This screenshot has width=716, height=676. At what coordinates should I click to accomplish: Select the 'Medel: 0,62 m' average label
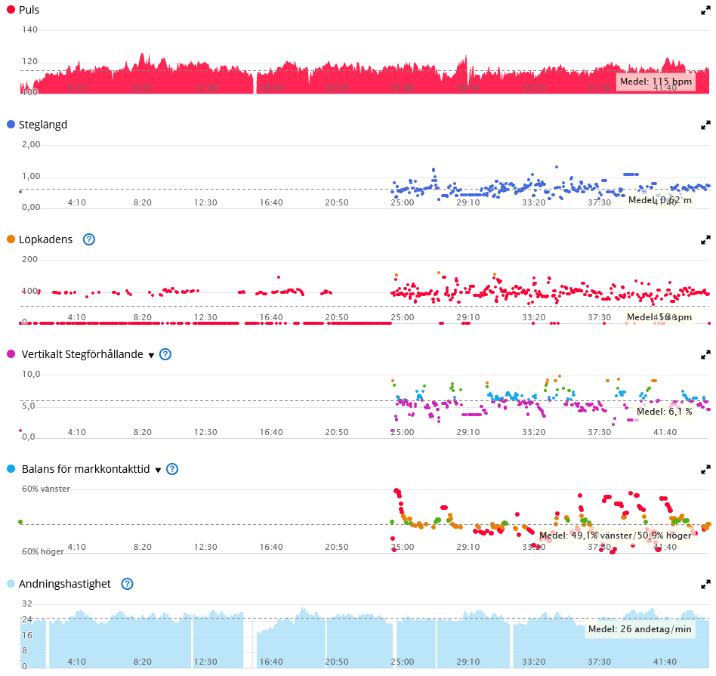coord(660,200)
